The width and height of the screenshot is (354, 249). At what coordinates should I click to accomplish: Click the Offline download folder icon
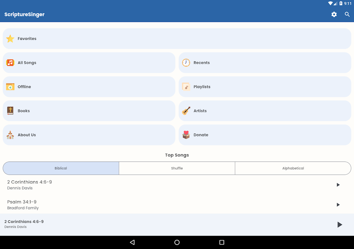click(x=10, y=87)
